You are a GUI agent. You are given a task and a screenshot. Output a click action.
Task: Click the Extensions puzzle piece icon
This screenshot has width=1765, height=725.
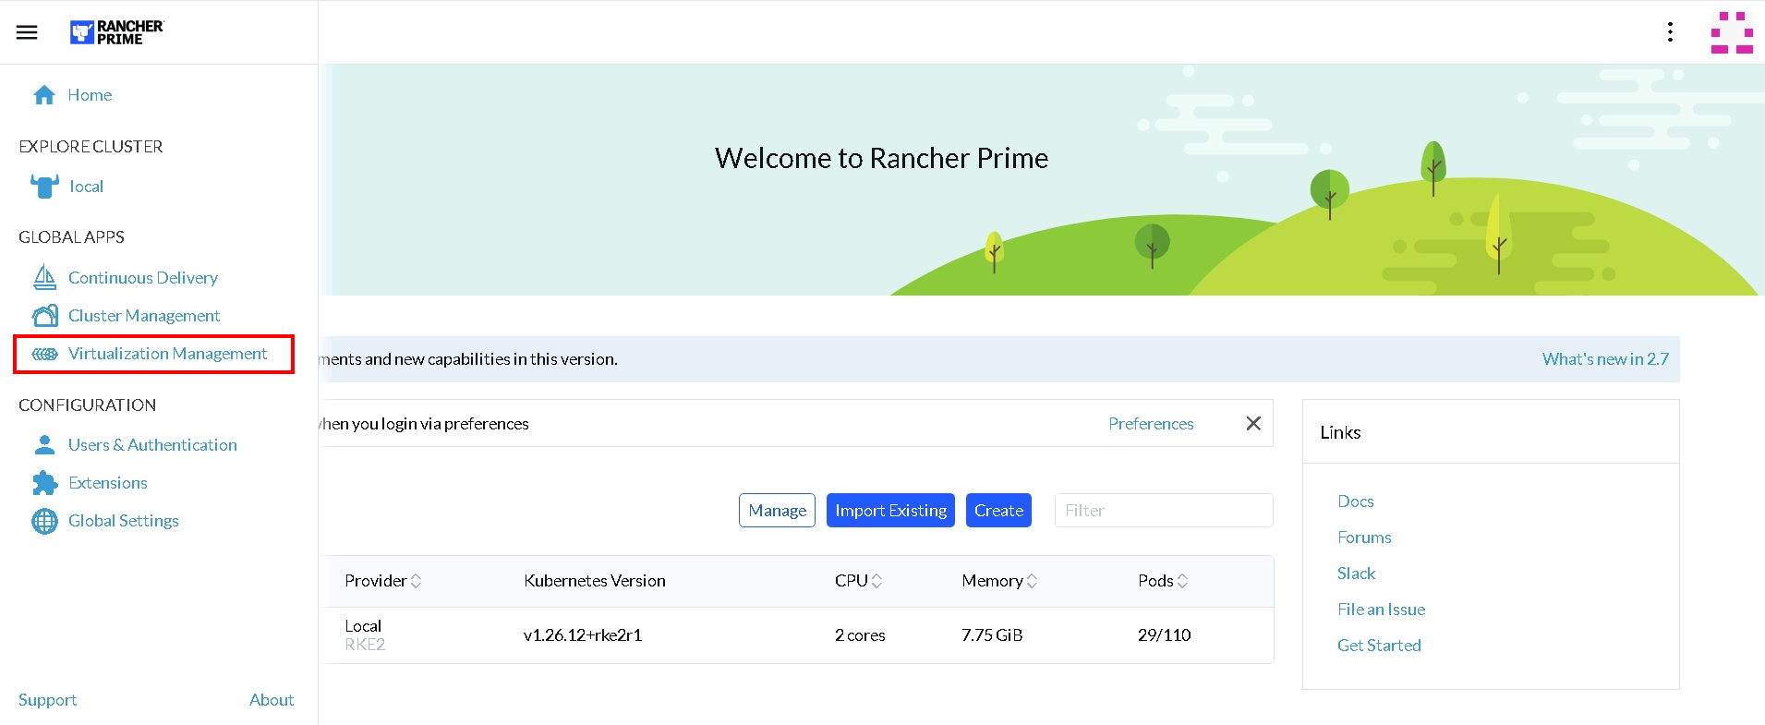tap(44, 483)
